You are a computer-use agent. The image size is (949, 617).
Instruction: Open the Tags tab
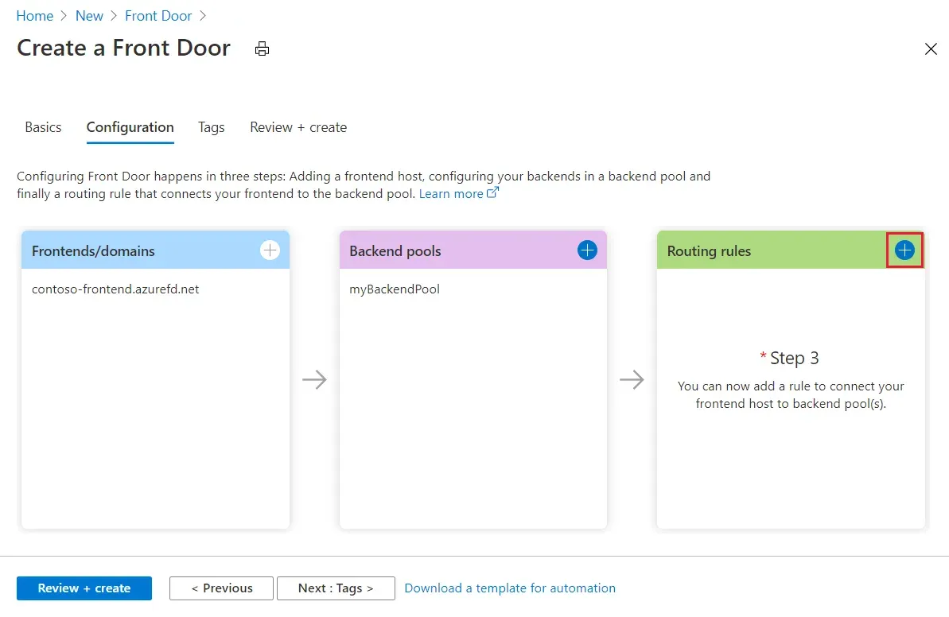pyautogui.click(x=211, y=127)
